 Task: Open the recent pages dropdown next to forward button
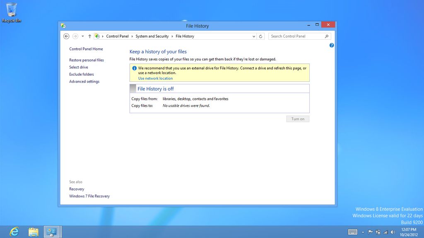tap(82, 36)
